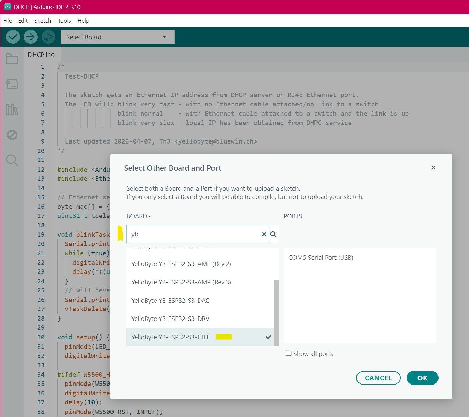Click the Upload arrow toolbar icon
The image size is (469, 417).
(x=30, y=37)
